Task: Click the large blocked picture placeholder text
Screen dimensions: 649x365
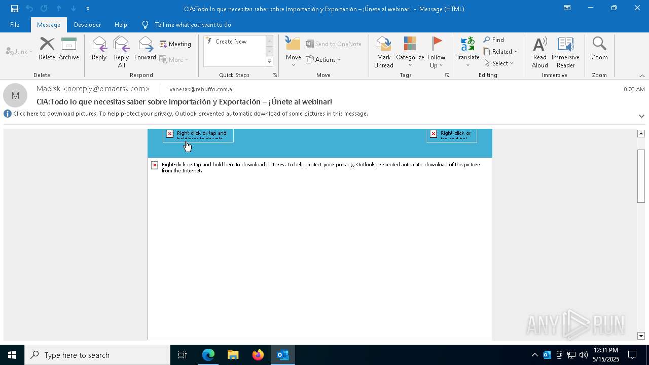Action: 320,167
